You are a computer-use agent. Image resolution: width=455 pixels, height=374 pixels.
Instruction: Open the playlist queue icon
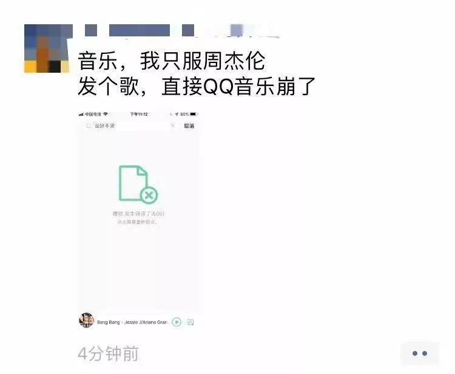(190, 322)
